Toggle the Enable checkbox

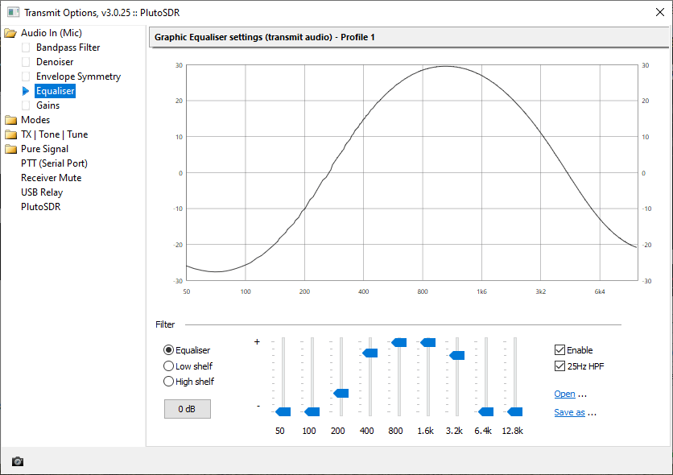[560, 350]
